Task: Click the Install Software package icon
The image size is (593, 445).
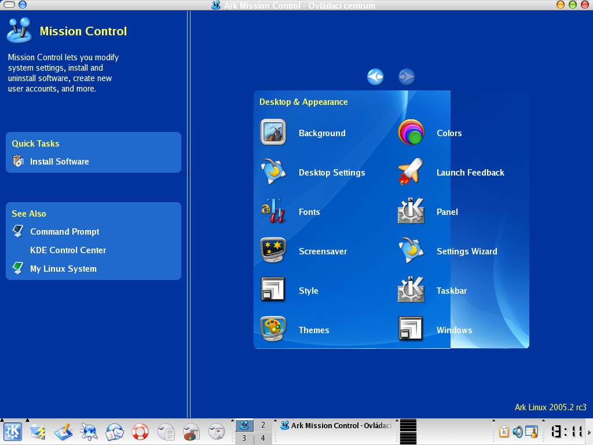Action: coord(18,161)
